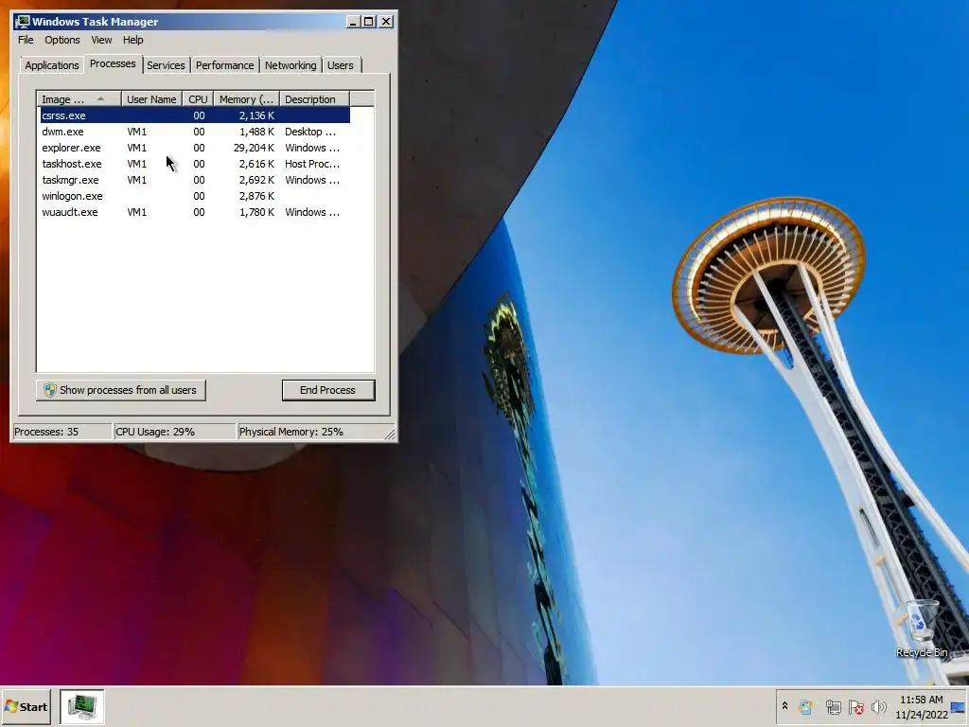Click Task Manager title bar icon
This screenshot has width=969, height=727.
pos(23,22)
